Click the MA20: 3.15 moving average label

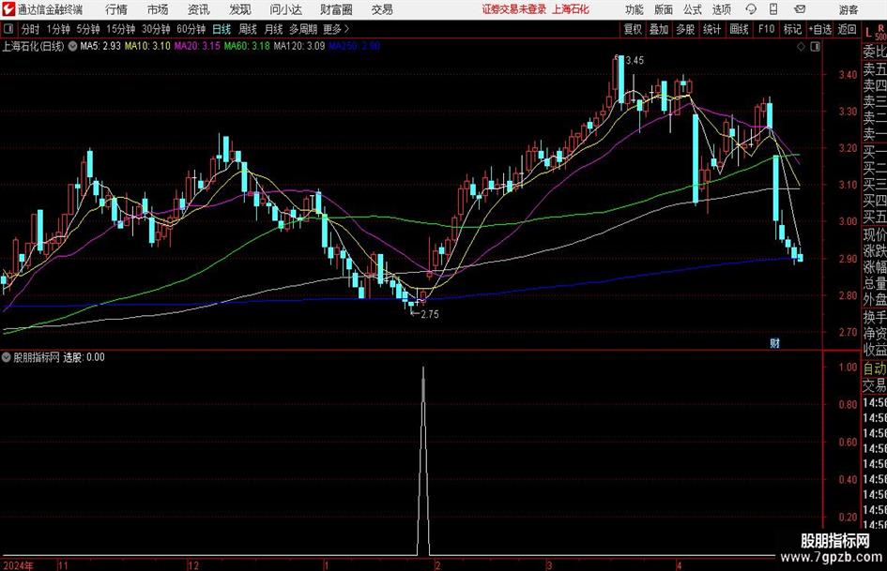[x=197, y=46]
